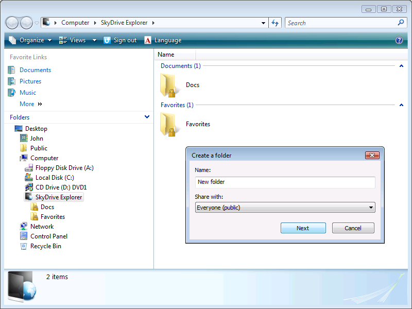Viewport: 412px width, 309px height.
Task: Open the Views dropdown arrow
Action: (x=94, y=40)
